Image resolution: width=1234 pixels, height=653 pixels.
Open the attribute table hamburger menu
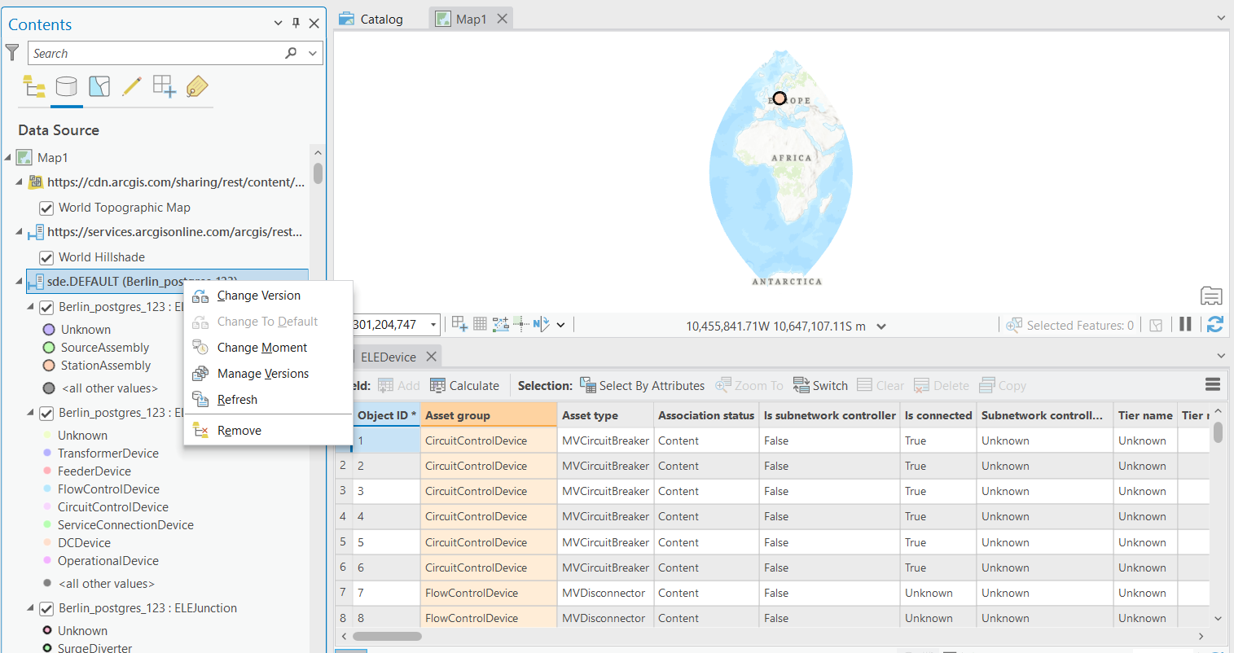1213,385
